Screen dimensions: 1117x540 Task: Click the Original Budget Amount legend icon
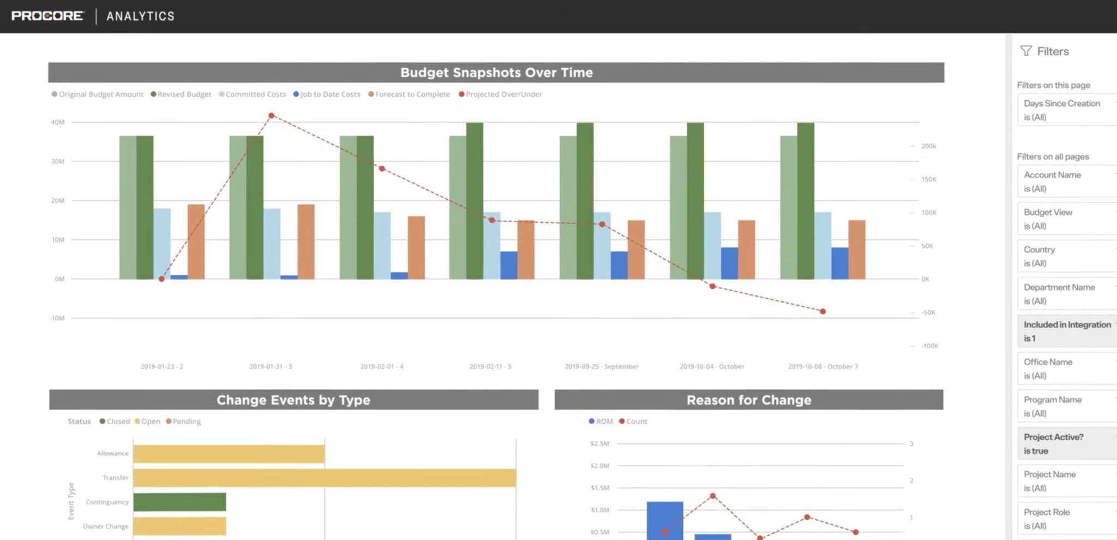point(53,94)
